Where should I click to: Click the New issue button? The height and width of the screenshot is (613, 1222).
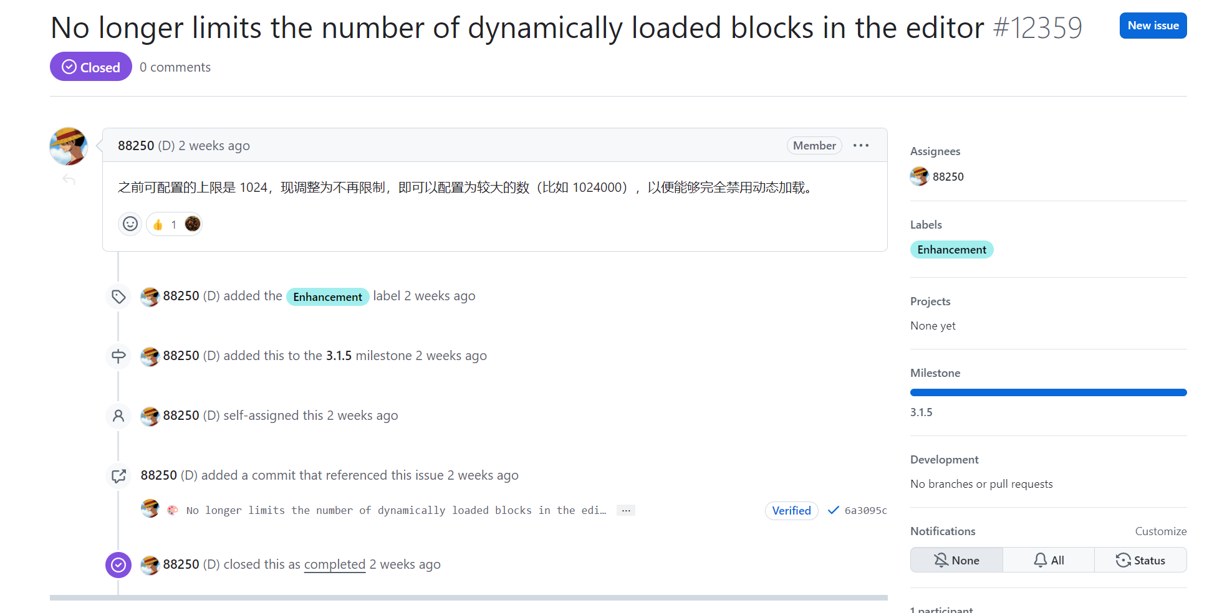[1153, 26]
